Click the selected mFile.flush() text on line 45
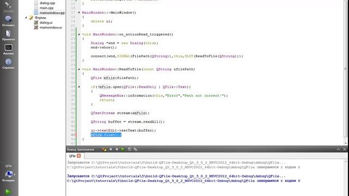The width and height of the screenshot is (349, 196). (106, 134)
